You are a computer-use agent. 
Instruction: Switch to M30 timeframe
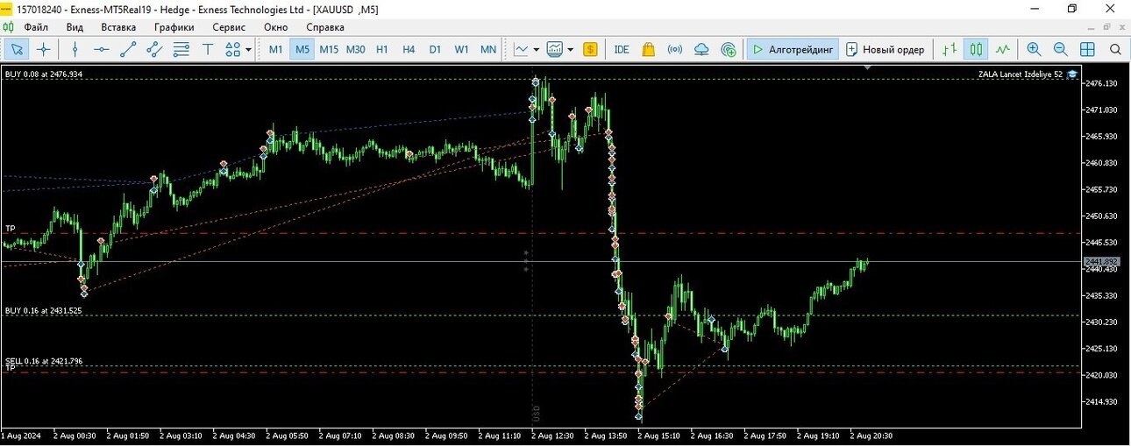[x=356, y=49]
